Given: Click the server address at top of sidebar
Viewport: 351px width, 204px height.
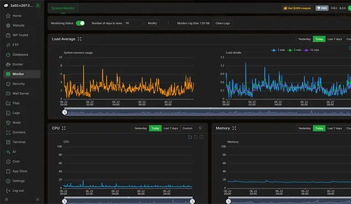Looking at the screenshot, I should (22, 6).
